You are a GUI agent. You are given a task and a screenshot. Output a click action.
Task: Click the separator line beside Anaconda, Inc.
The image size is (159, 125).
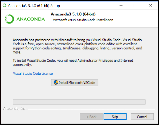coord(91,109)
